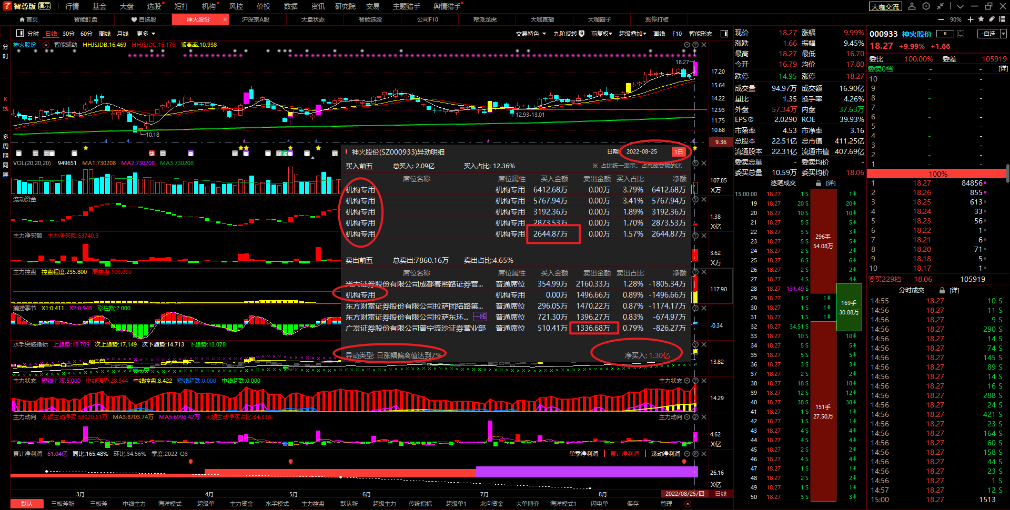Select the 日线 period
Viewport: 1010px width, 510px height.
point(51,34)
